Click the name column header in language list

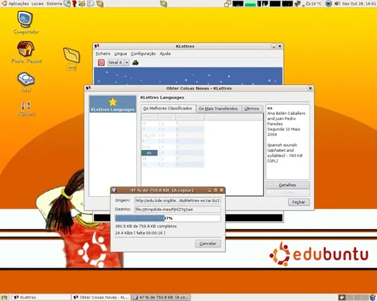[x=150, y=117]
